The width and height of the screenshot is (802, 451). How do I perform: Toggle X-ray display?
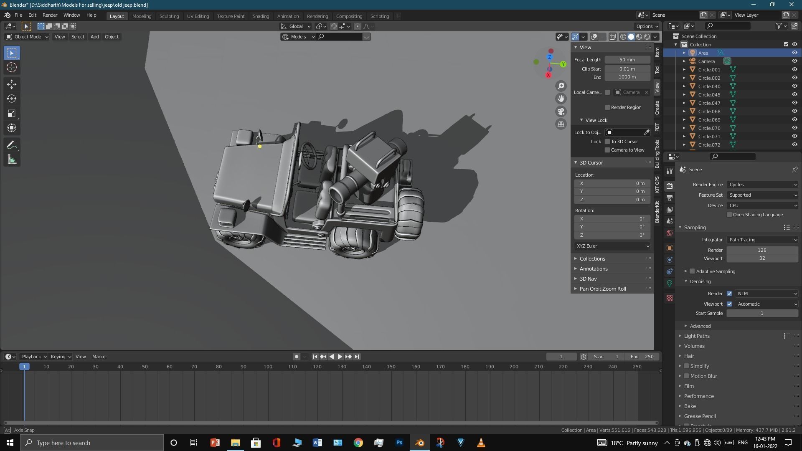click(613, 37)
